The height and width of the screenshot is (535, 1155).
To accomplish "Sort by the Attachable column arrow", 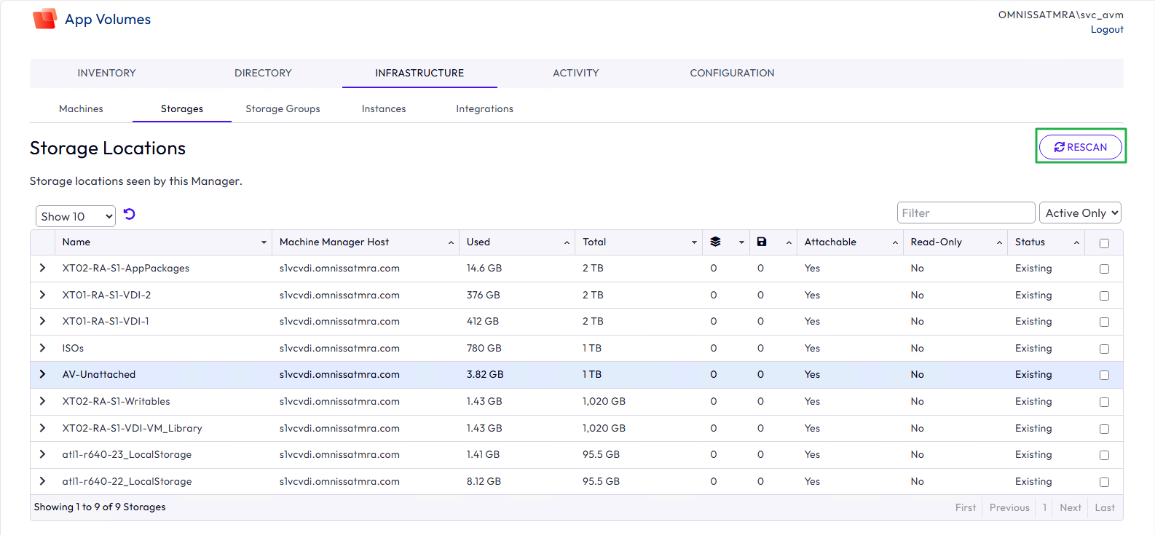I will (895, 242).
